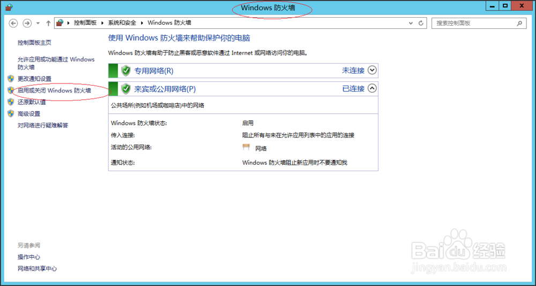The width and height of the screenshot is (536, 286).
Task: Click shield icon beside 启用或关闭 Windows 防火墙
Action: coord(11,90)
